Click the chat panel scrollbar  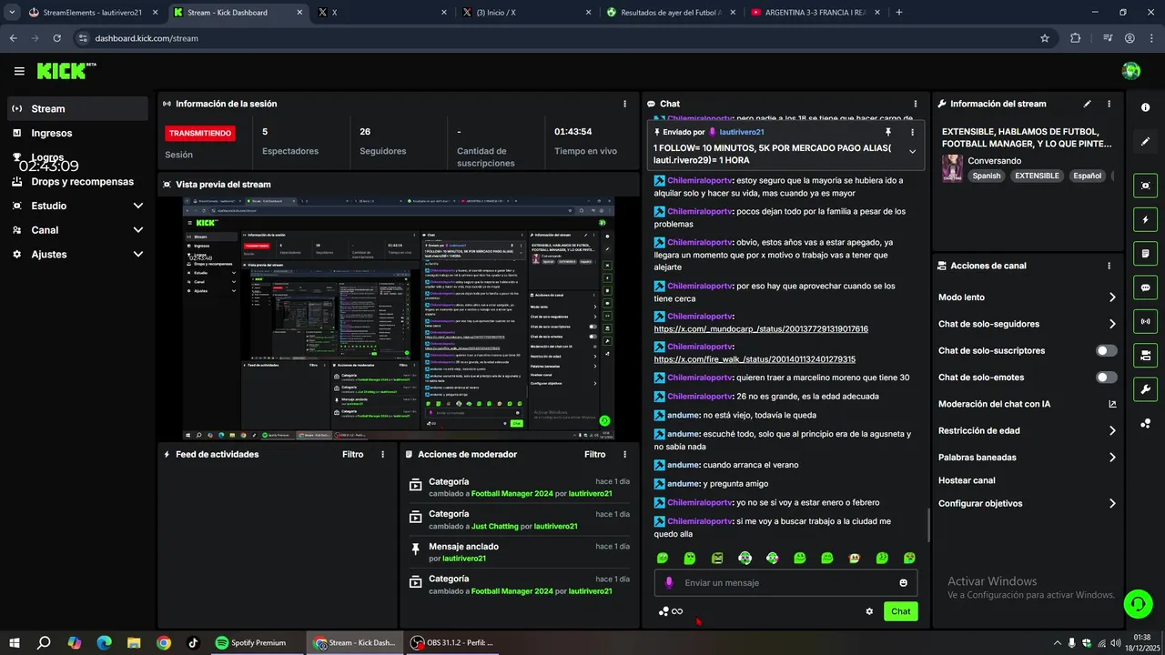927,526
